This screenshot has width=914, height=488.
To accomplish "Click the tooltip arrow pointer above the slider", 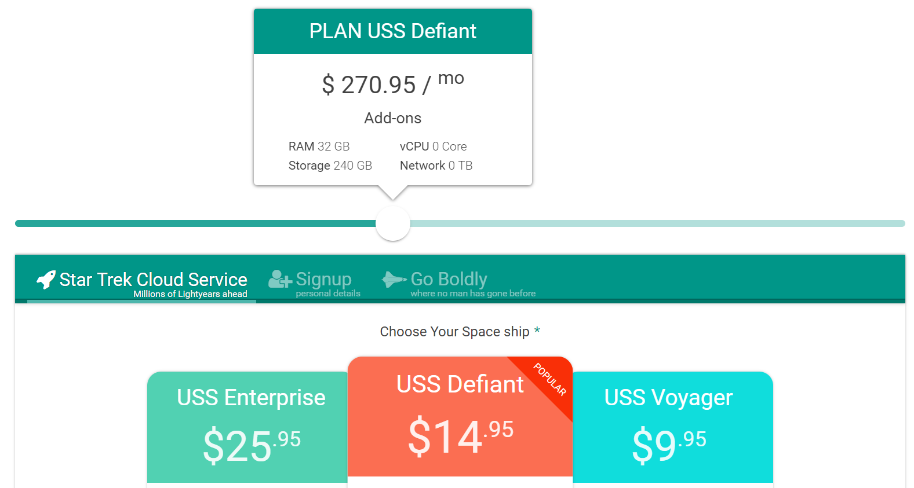I will tap(393, 193).
